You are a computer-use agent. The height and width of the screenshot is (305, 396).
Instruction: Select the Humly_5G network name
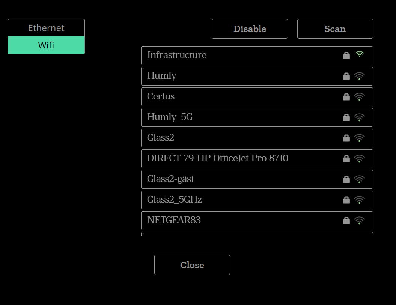(x=170, y=117)
